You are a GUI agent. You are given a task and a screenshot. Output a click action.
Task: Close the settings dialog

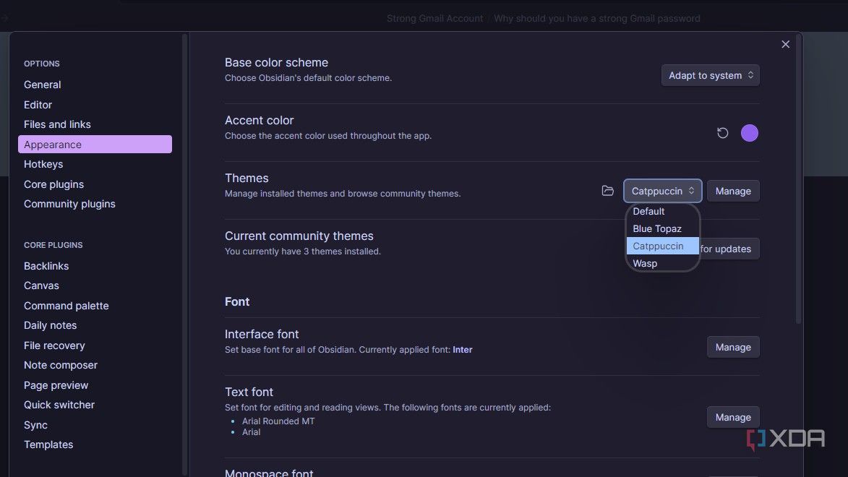coord(785,44)
